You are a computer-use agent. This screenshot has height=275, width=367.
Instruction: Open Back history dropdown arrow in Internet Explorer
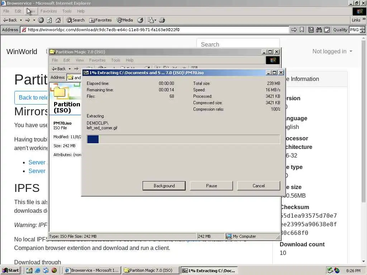21,20
